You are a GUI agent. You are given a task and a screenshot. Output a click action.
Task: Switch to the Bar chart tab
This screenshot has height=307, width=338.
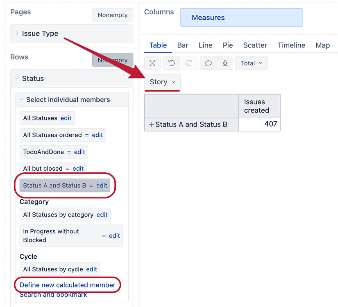coord(183,45)
